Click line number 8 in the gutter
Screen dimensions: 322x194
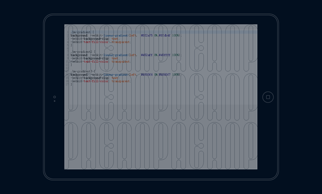[x=68, y=55]
